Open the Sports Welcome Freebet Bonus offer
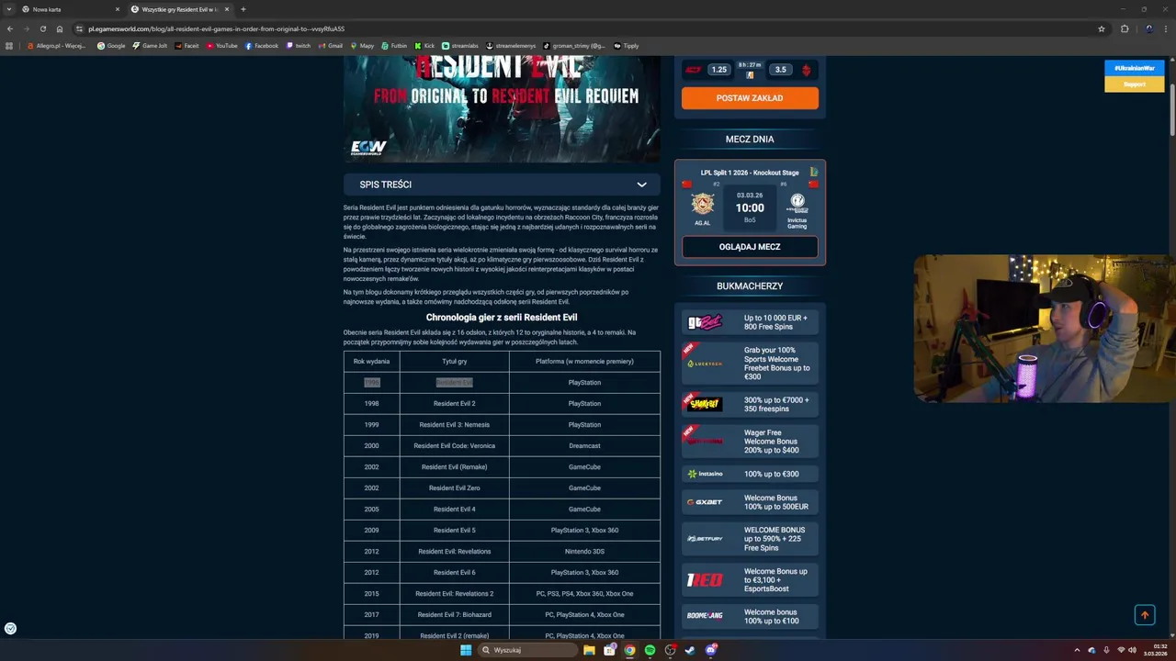This screenshot has height=661, width=1176. tap(750, 364)
